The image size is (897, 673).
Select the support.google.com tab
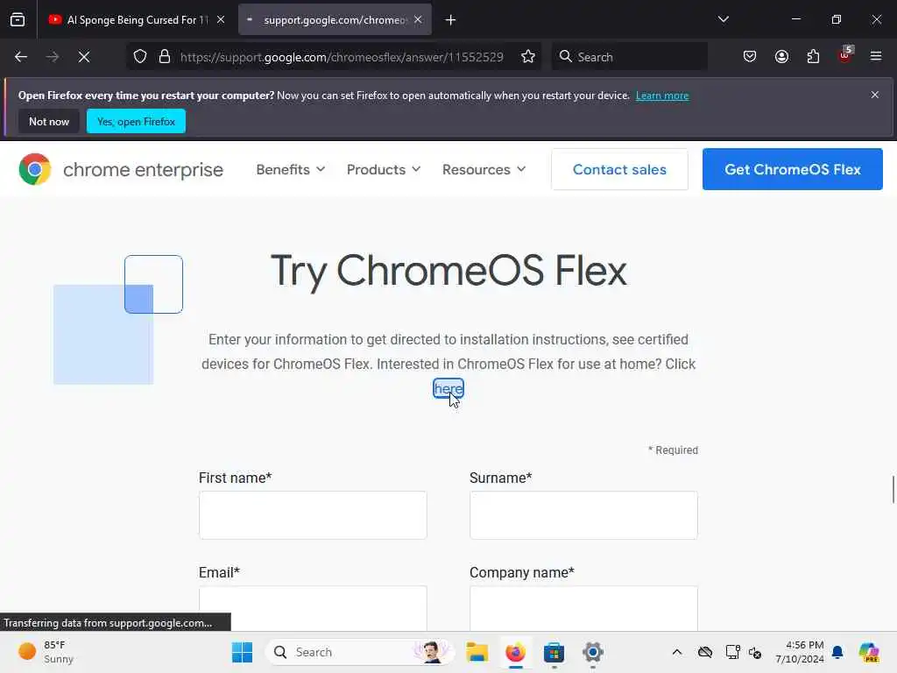(x=335, y=20)
